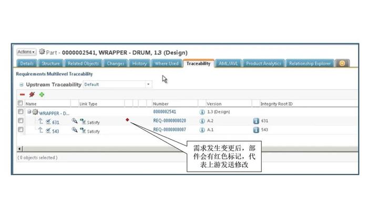Switch to the Structure tab
Screen dimensions: 368x206
click(50, 63)
